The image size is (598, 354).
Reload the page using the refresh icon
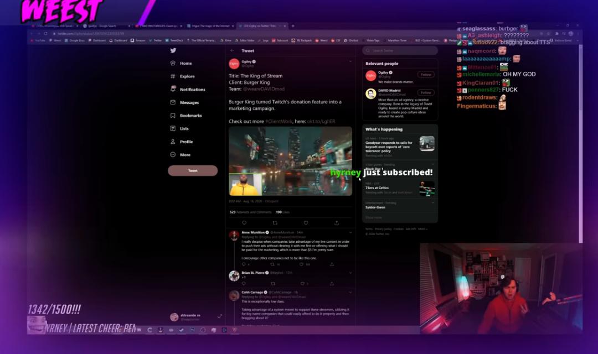(45, 34)
